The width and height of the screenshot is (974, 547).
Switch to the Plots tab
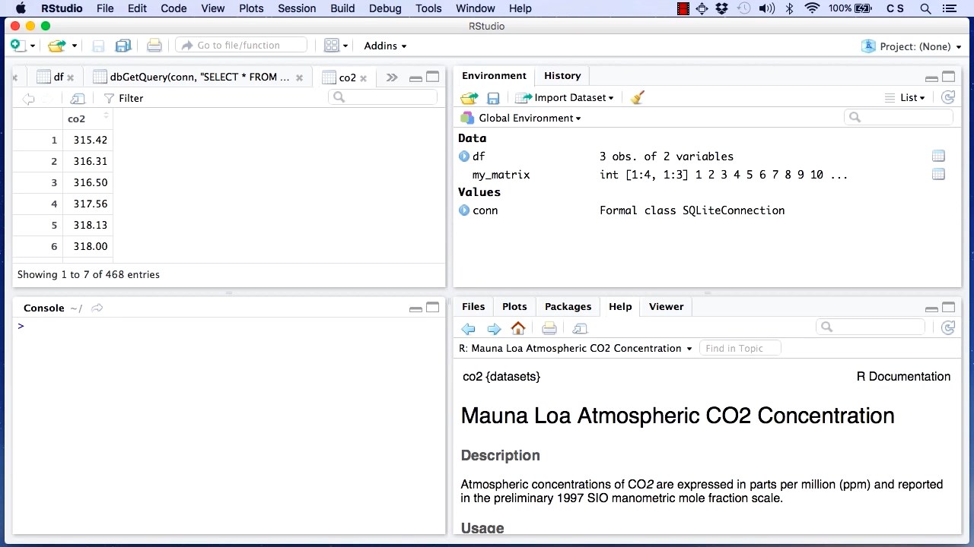click(514, 307)
